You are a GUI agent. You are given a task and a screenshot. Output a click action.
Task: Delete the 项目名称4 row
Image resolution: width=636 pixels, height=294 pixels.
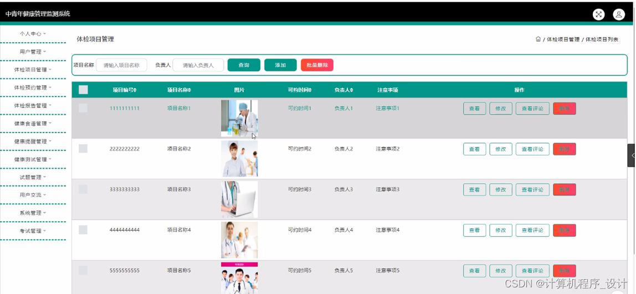tap(564, 230)
